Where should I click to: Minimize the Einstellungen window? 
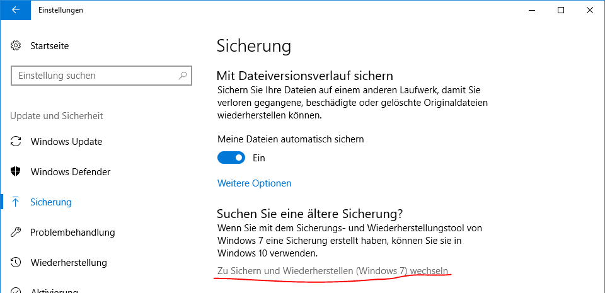pos(532,10)
